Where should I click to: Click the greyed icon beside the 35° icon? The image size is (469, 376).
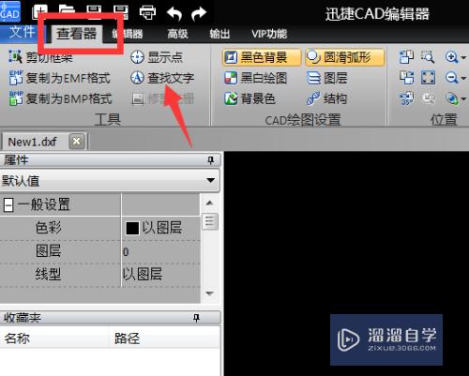(429, 98)
